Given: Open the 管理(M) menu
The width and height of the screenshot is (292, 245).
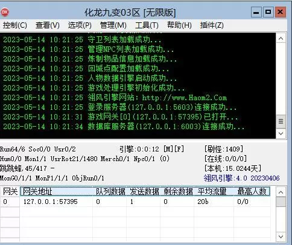Looking at the screenshot, I should [113, 25].
